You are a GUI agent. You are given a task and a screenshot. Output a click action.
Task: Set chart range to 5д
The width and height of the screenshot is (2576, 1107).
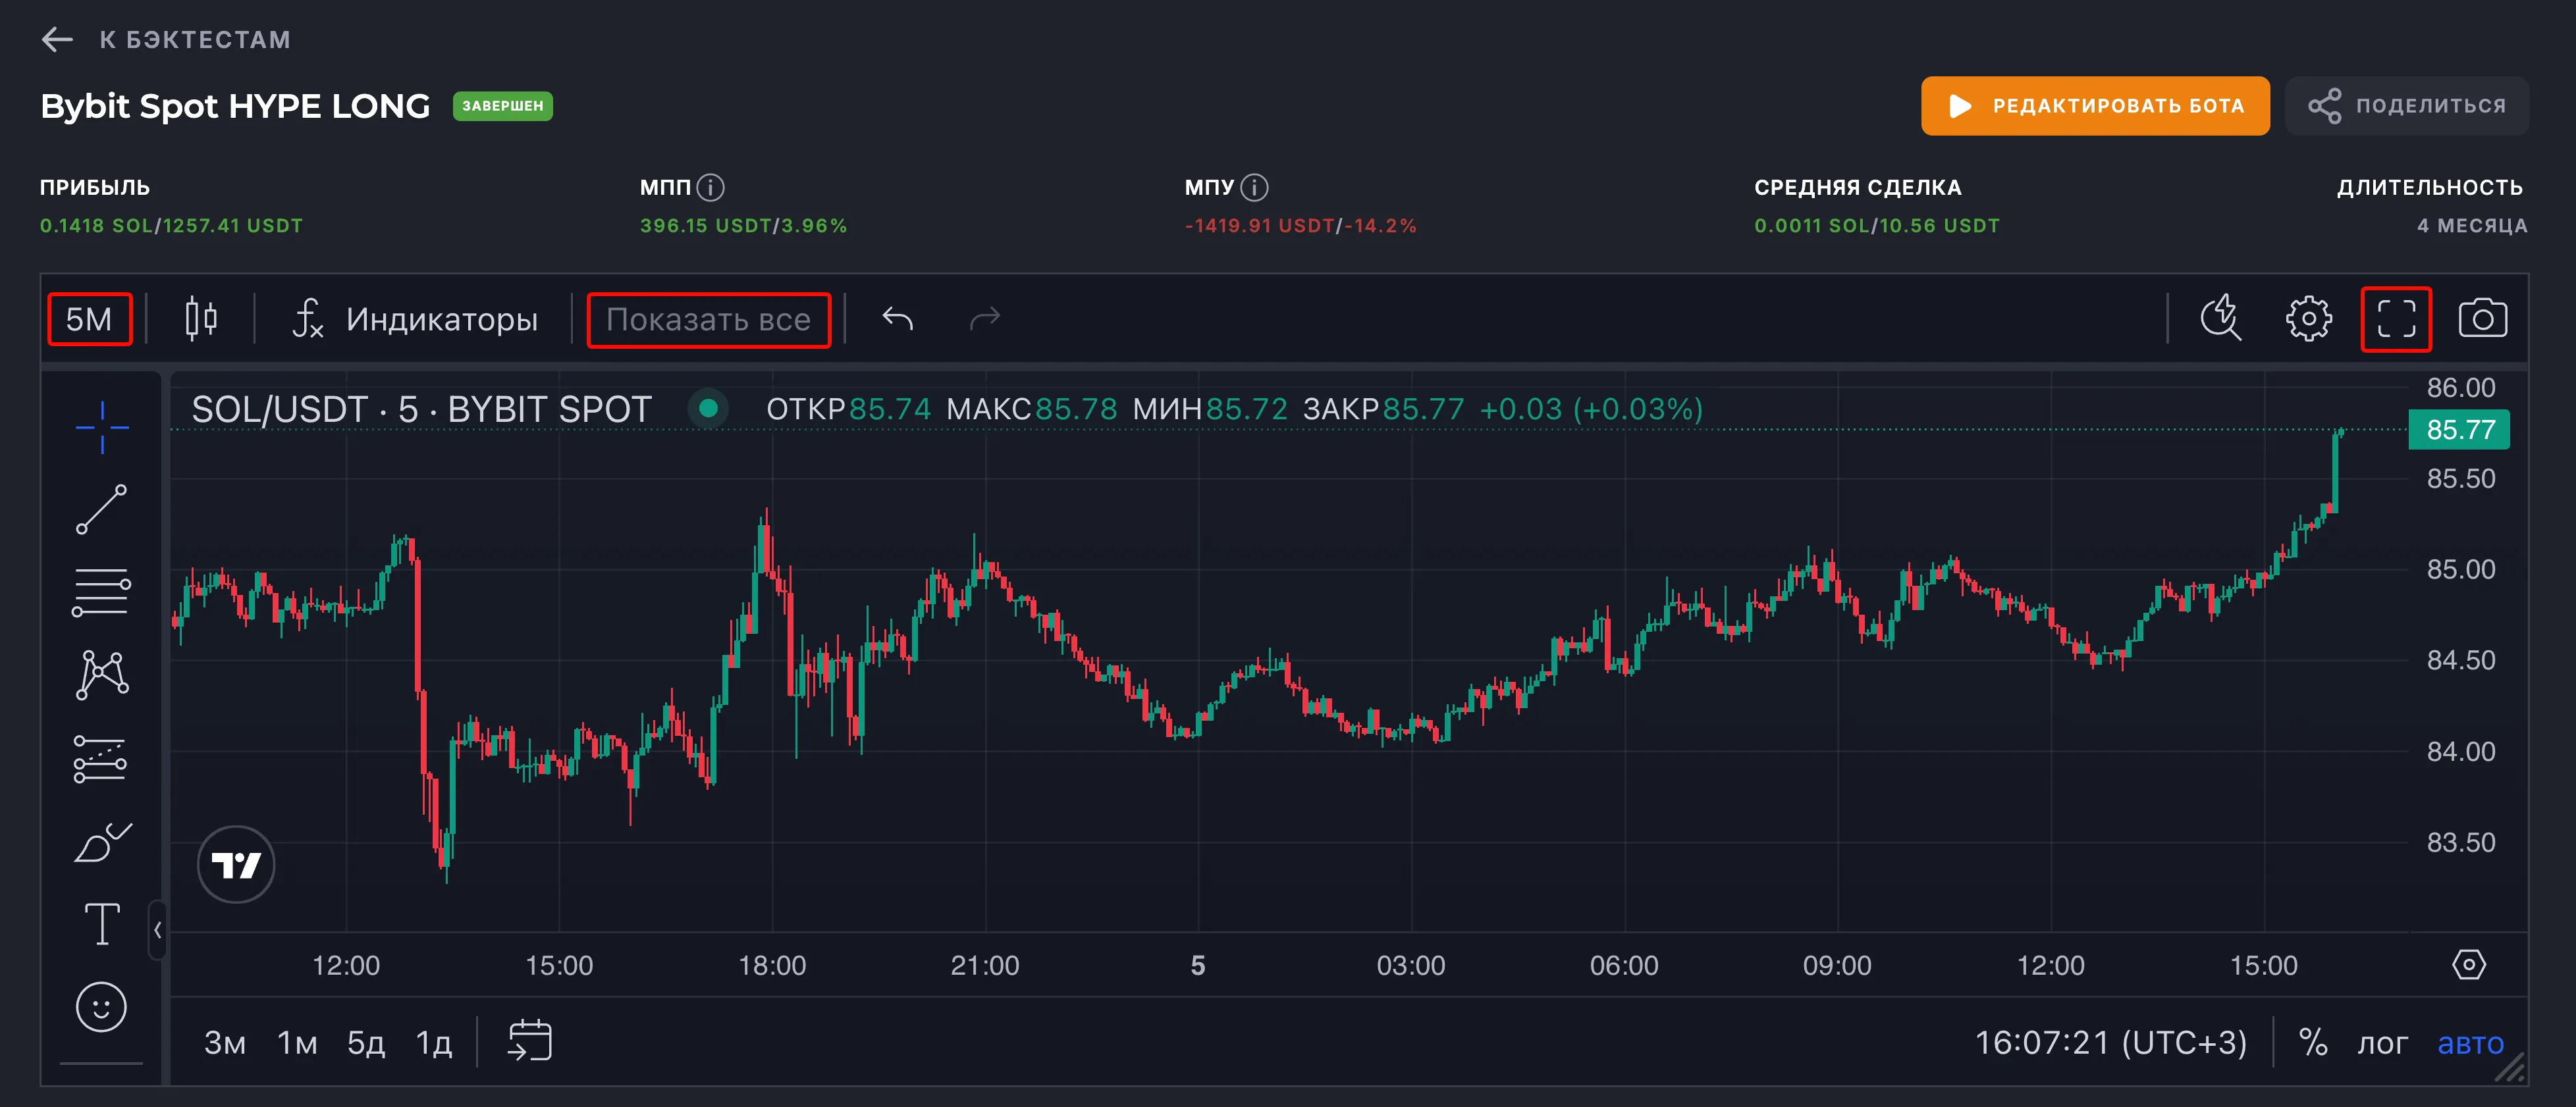pyautogui.click(x=366, y=1043)
